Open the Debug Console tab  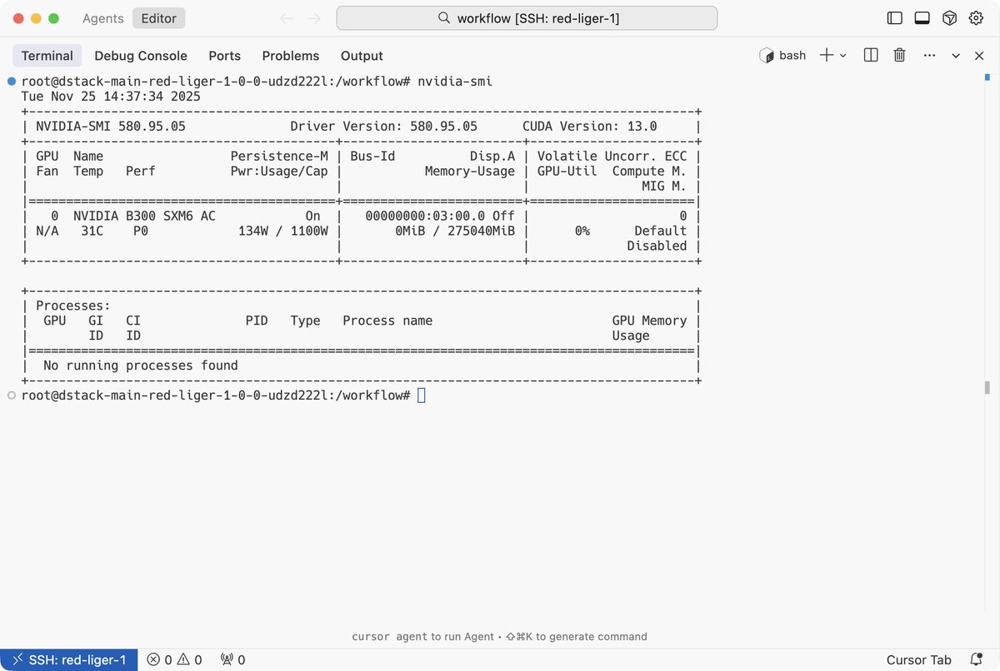[x=141, y=56]
